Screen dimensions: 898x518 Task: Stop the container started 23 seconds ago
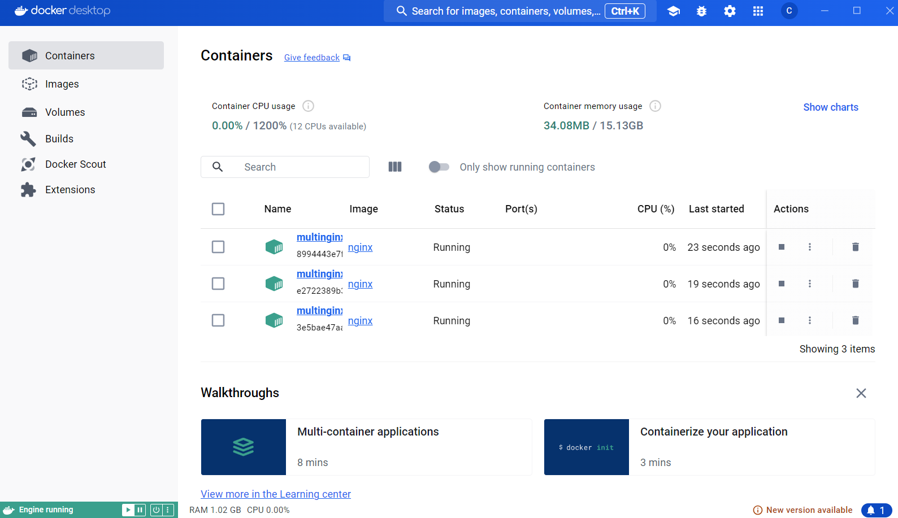pyautogui.click(x=782, y=247)
